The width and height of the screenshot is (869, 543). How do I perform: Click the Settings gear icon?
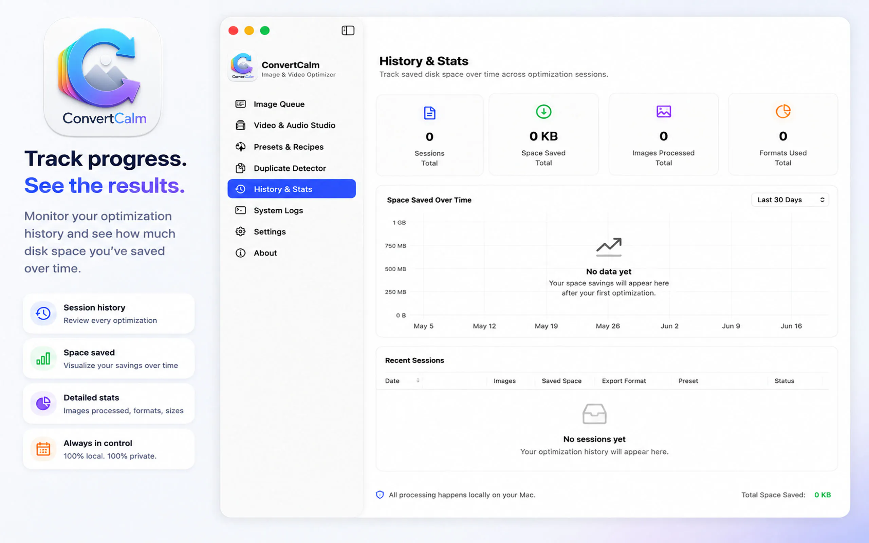click(240, 232)
